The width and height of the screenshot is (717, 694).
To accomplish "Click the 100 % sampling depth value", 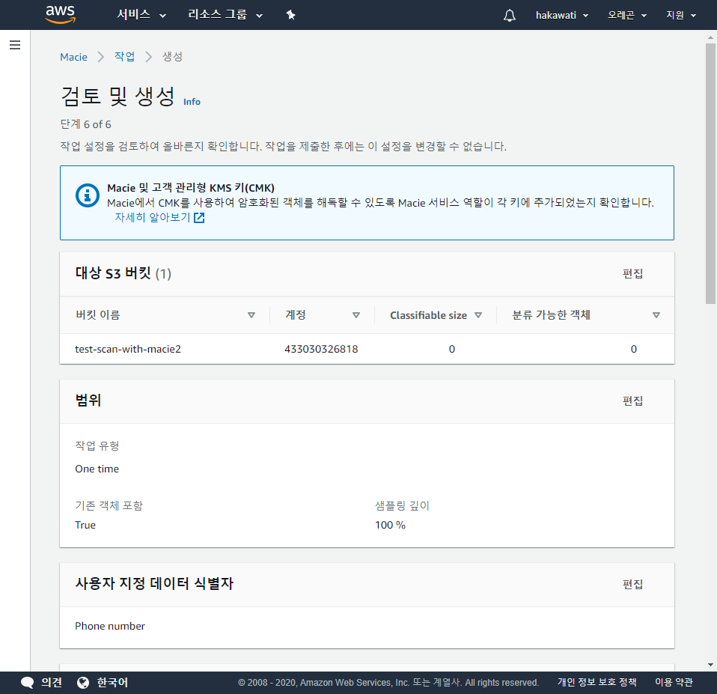I will pos(391,526).
